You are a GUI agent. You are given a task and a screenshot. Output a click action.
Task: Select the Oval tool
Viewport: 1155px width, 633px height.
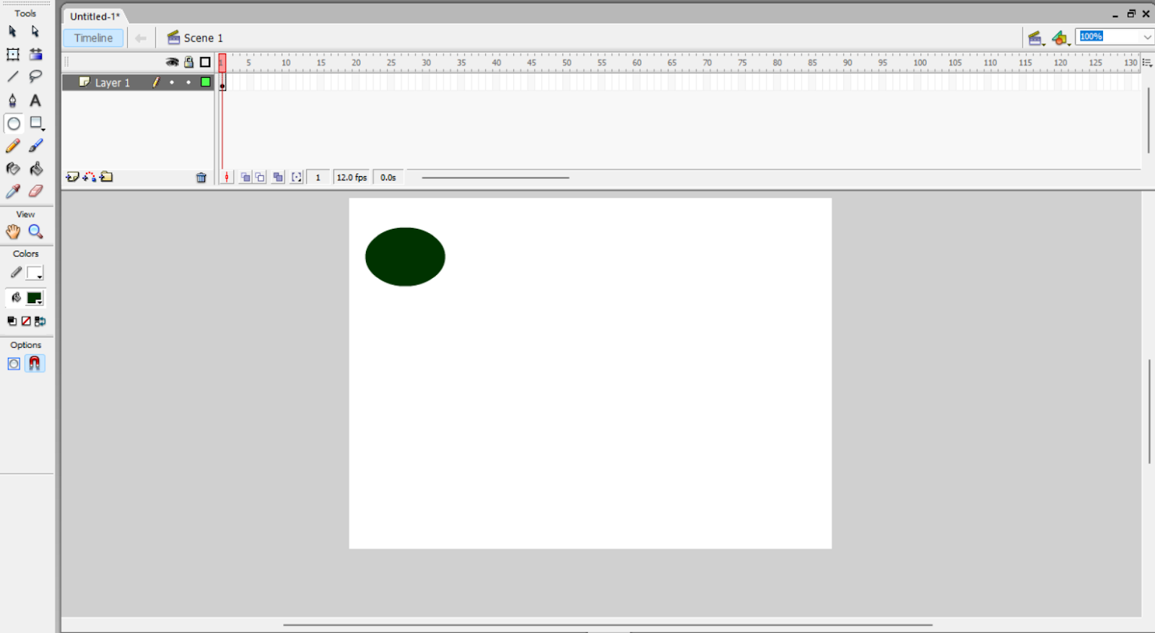point(14,123)
